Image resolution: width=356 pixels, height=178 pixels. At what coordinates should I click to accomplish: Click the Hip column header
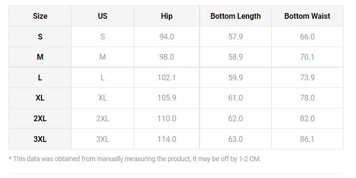(x=166, y=16)
